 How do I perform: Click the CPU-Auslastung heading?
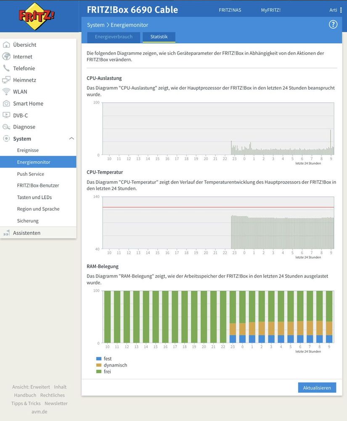pos(104,78)
